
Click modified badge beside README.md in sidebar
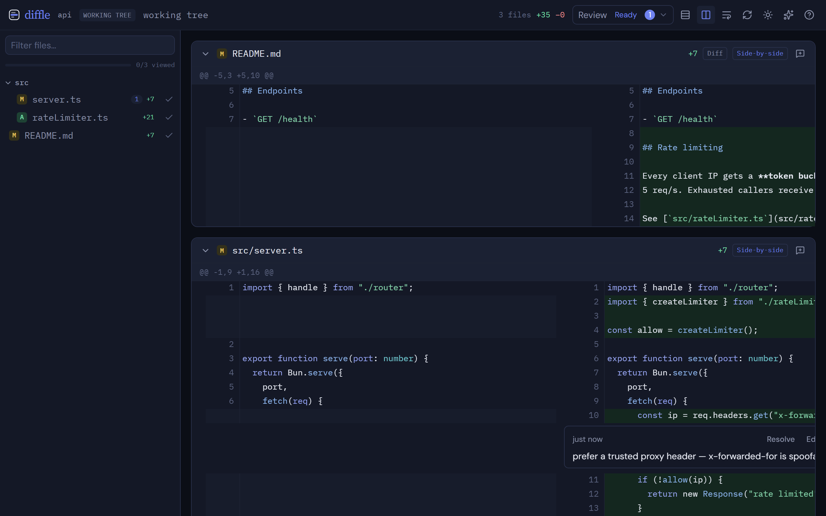(x=14, y=135)
